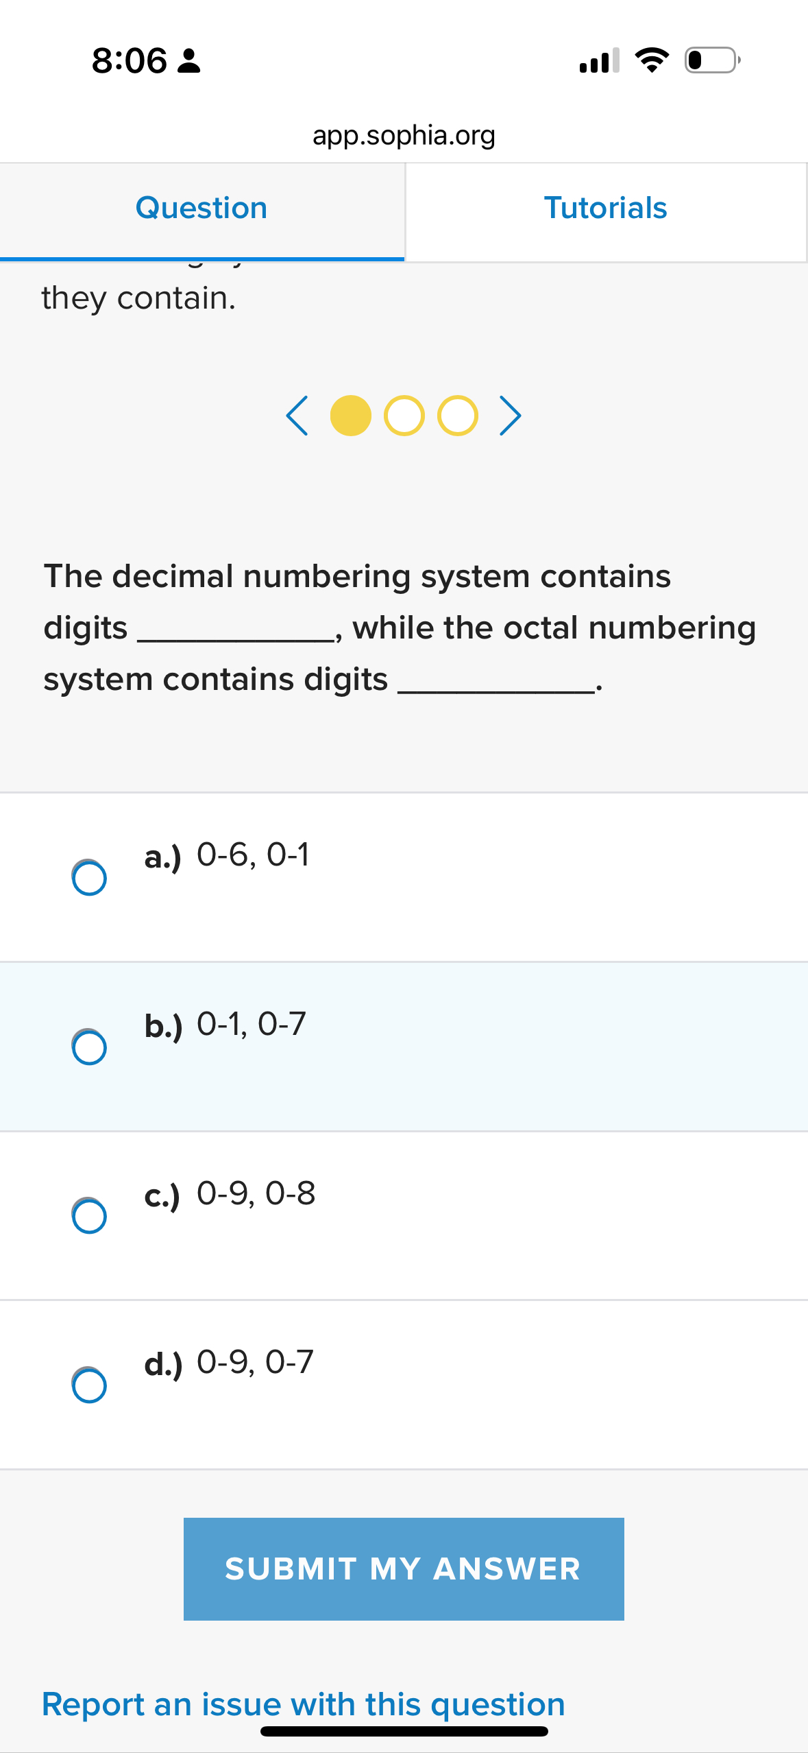Viewport: 808px width, 1753px height.
Task: Open Report an issue with this question
Action: coord(303,1703)
